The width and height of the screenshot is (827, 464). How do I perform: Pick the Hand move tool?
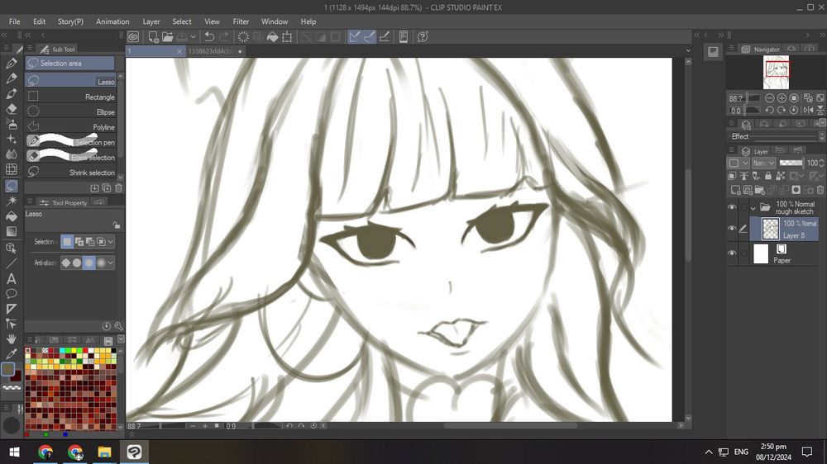coord(12,339)
